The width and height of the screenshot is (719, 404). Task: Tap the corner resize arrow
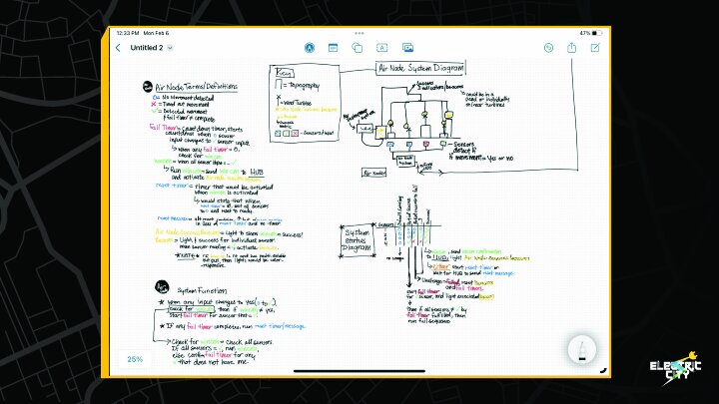603,370
